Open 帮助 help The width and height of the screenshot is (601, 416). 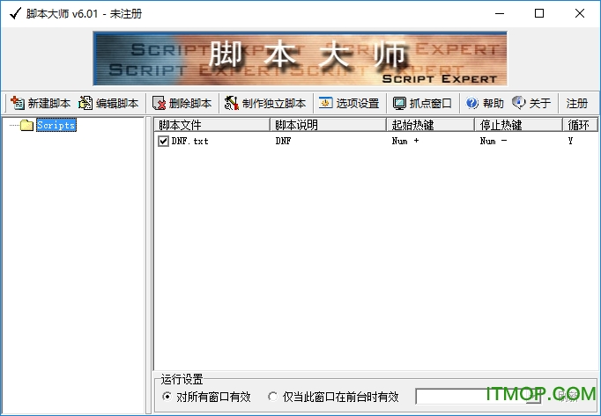485,103
